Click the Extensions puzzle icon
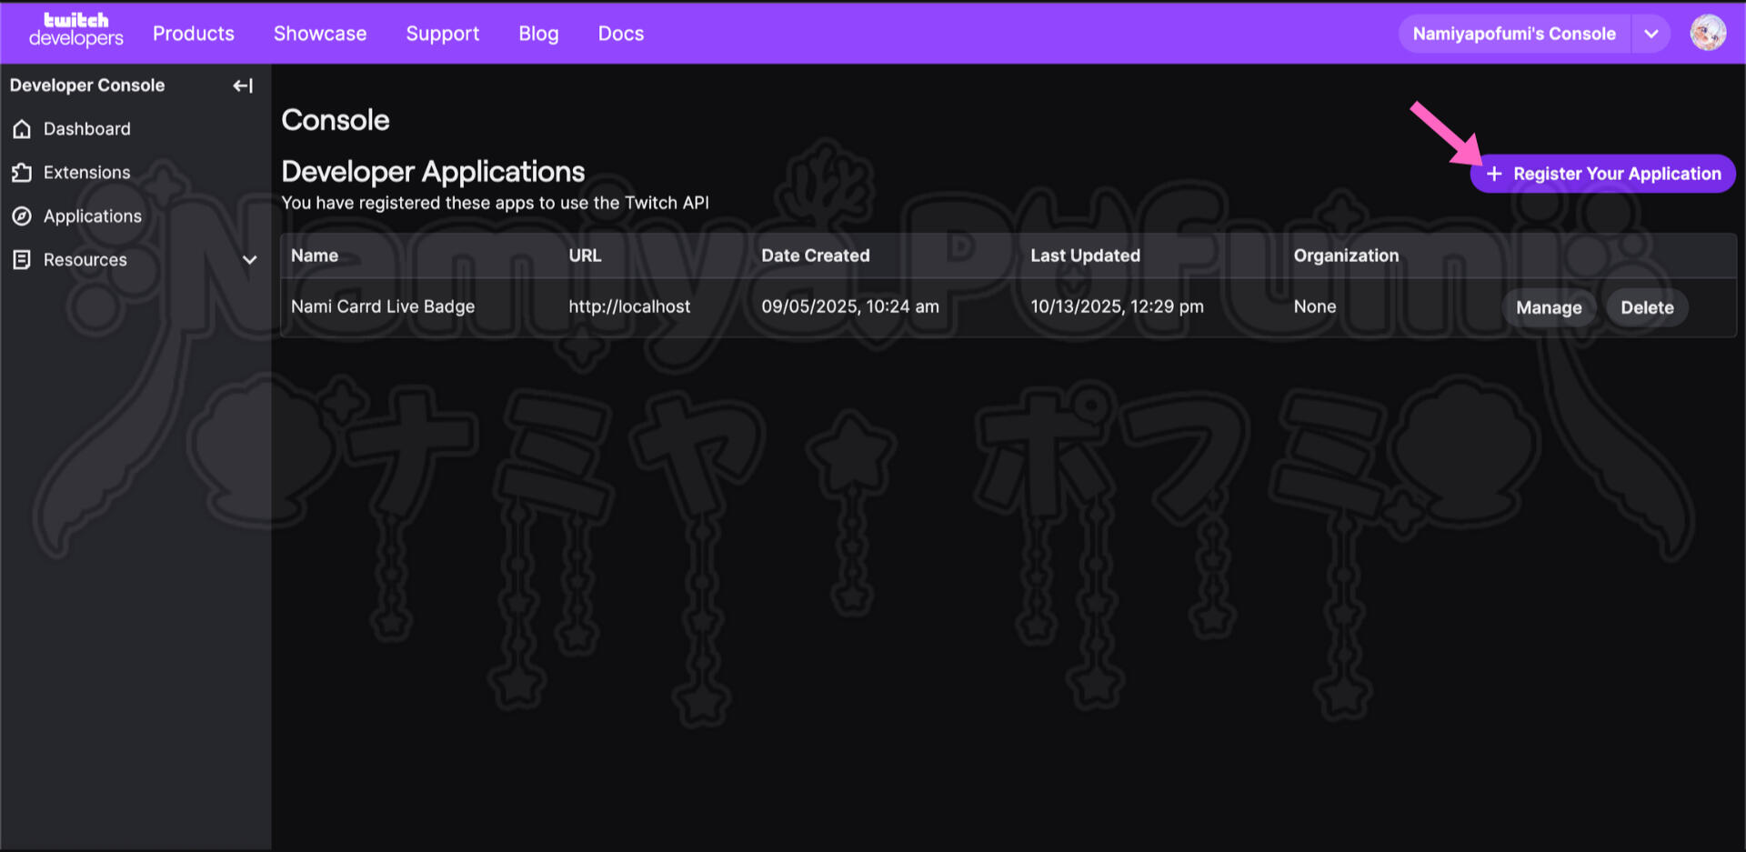This screenshot has height=852, width=1746. [x=23, y=173]
